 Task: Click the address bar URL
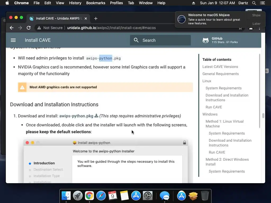coord(111,28)
